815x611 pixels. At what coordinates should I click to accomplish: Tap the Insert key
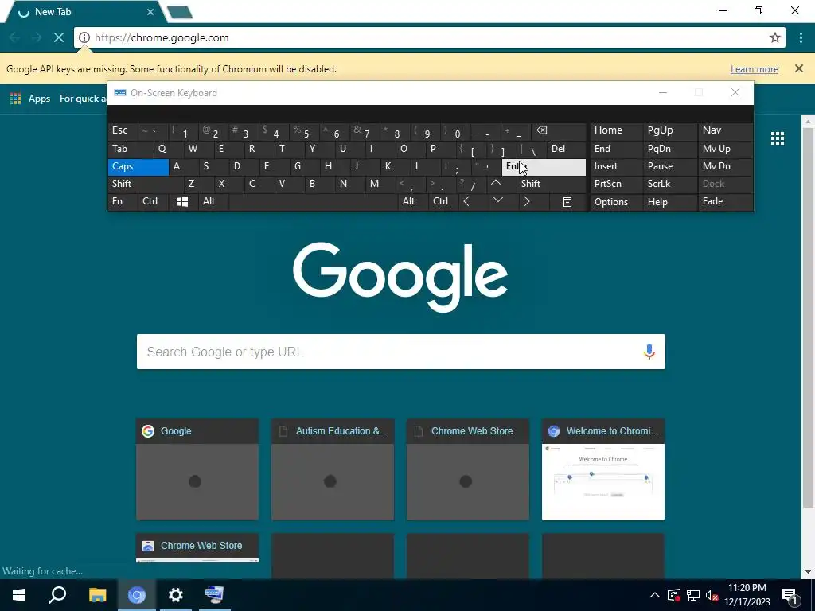617,167
